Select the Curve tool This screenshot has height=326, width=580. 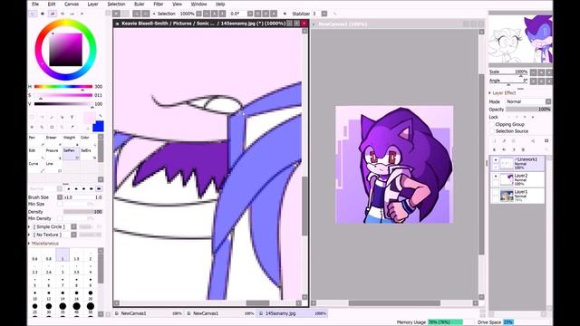(x=36, y=167)
